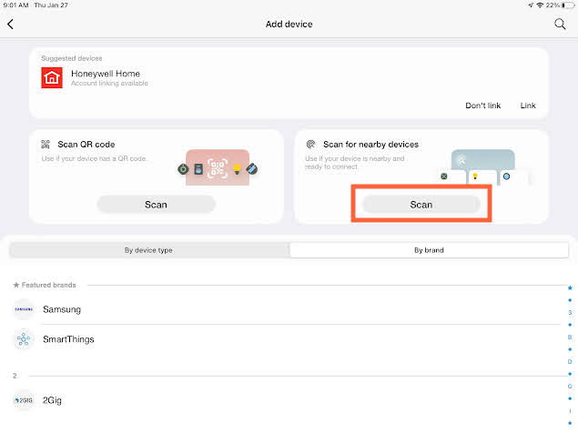Choose Don't link for Honeywell Home
The image size is (578, 433).
(483, 106)
